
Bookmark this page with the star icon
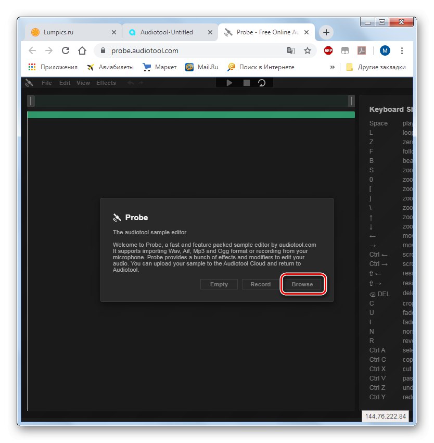click(x=307, y=50)
